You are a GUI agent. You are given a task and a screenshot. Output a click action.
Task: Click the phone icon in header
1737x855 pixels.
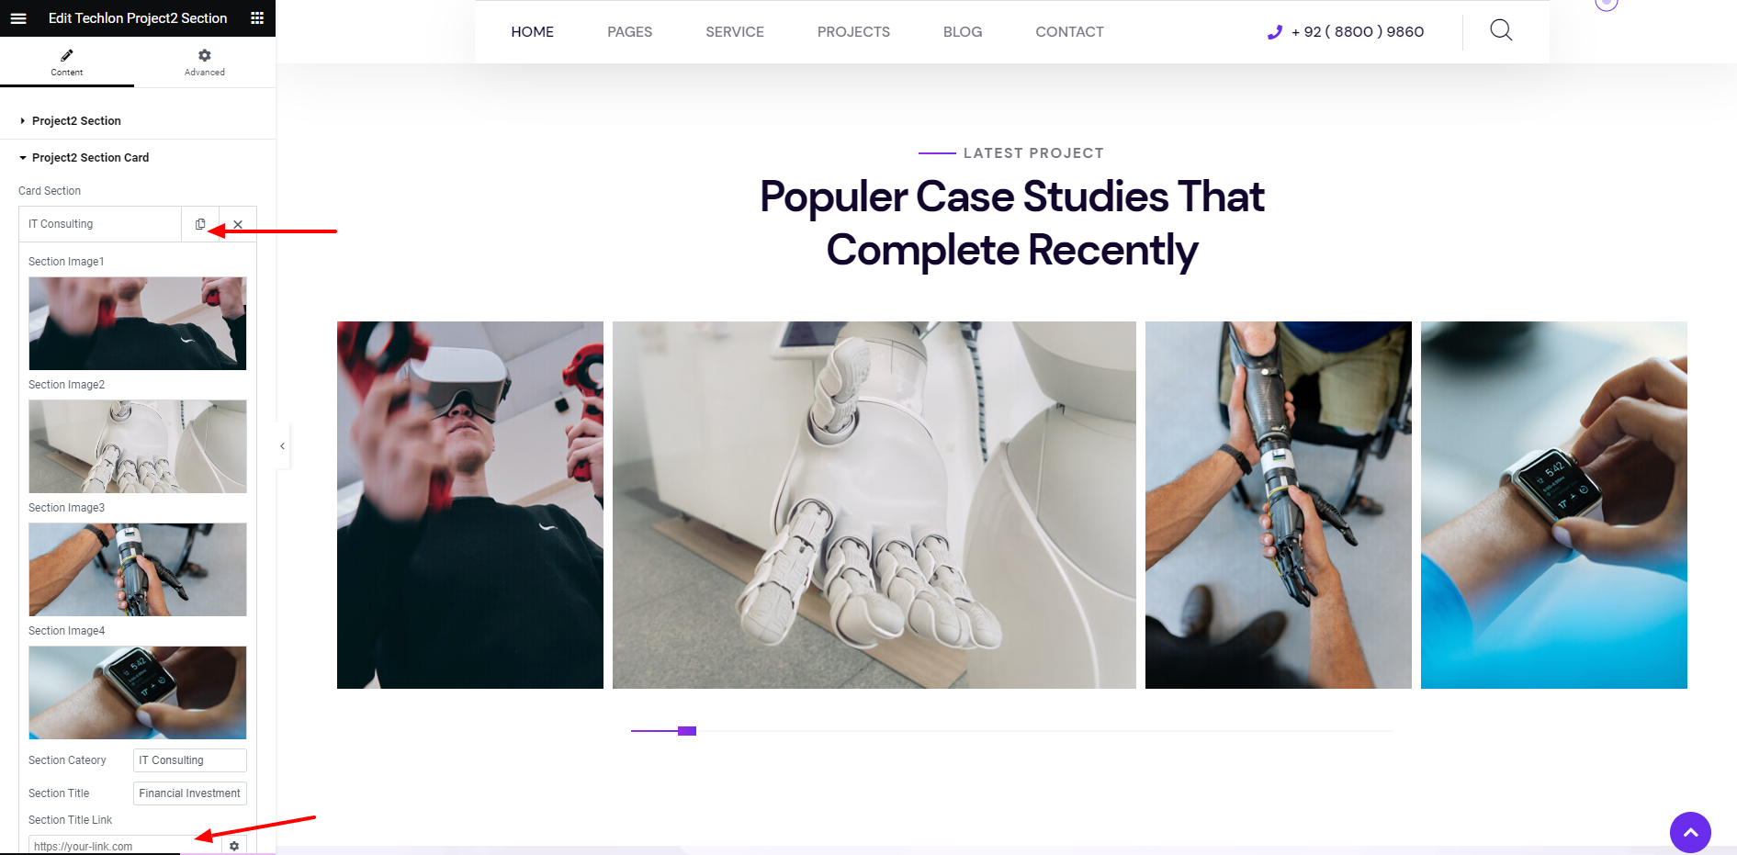(x=1275, y=32)
